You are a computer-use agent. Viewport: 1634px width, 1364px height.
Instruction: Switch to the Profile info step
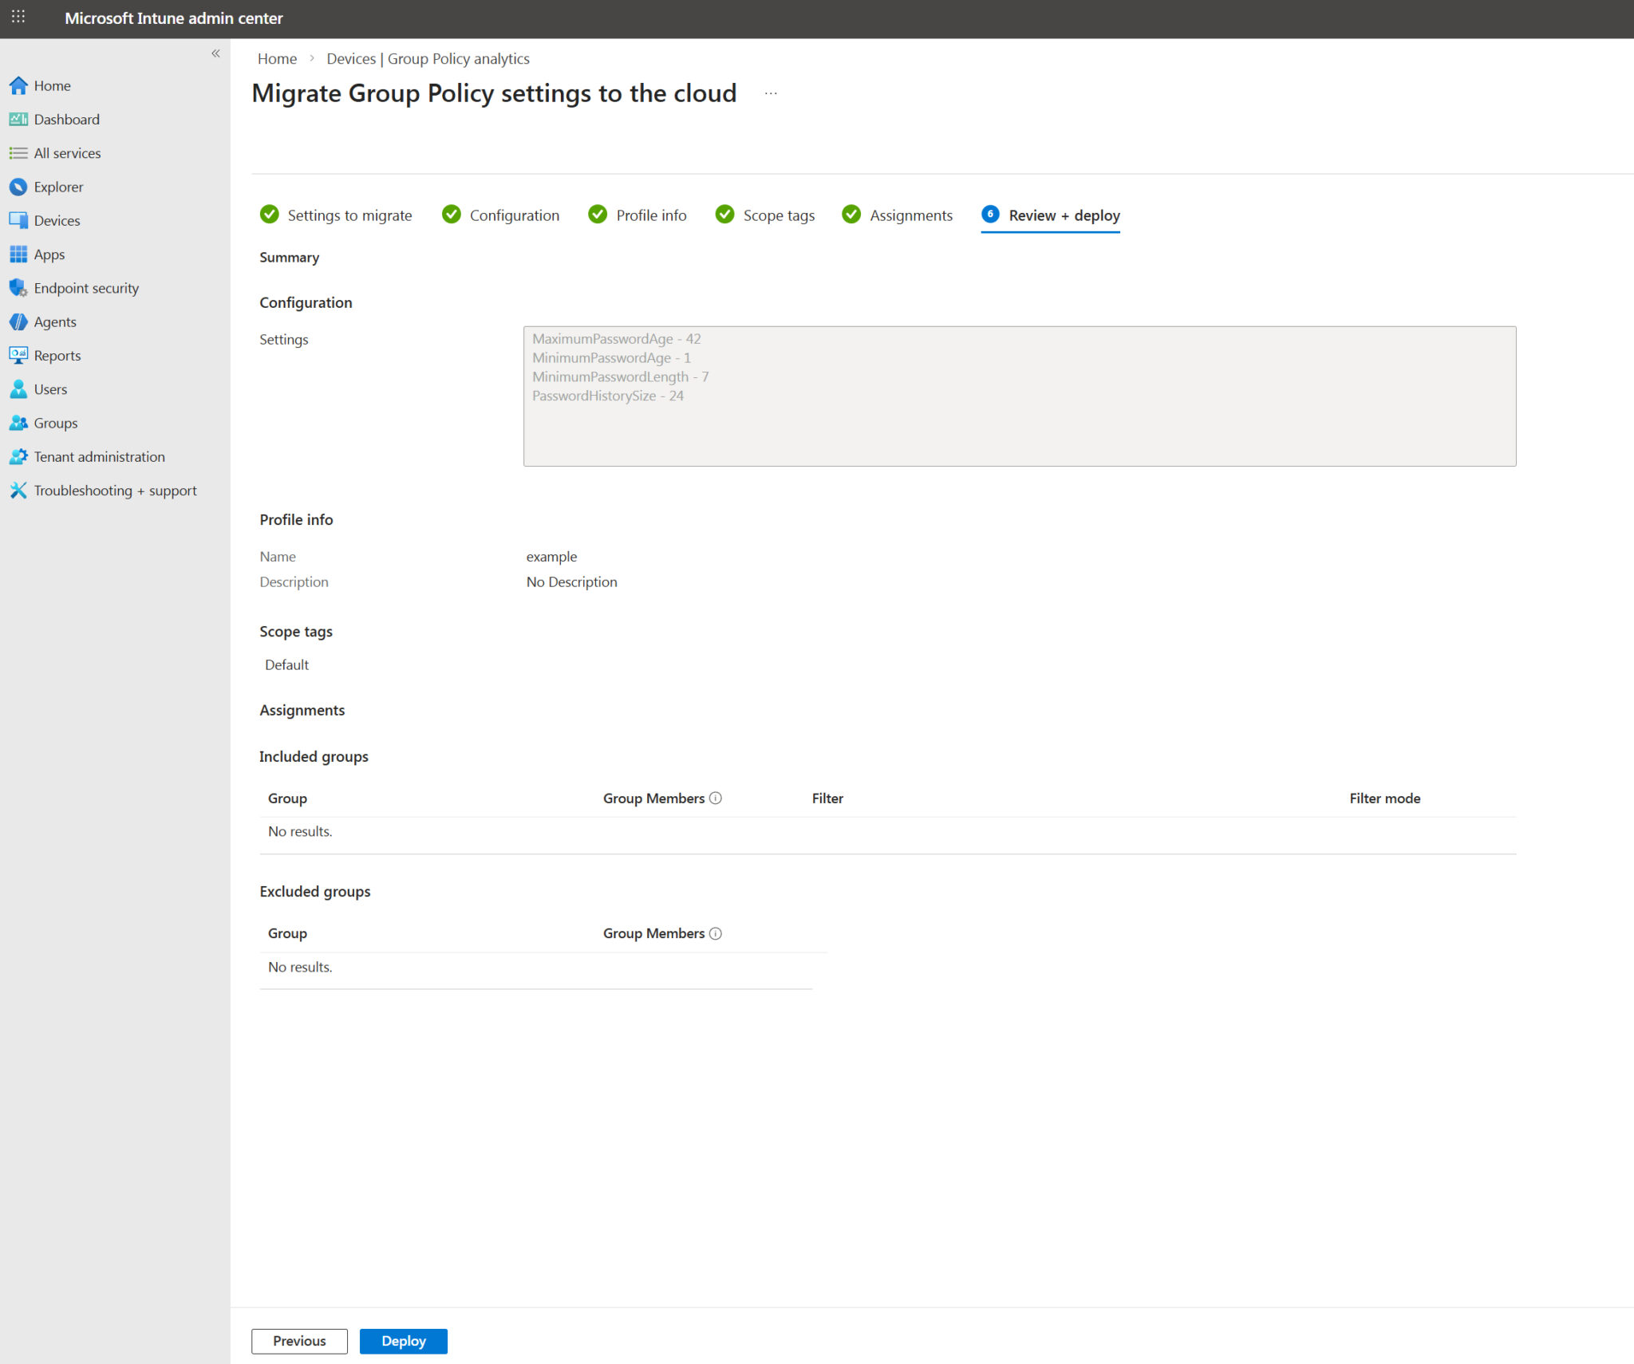[x=637, y=215]
